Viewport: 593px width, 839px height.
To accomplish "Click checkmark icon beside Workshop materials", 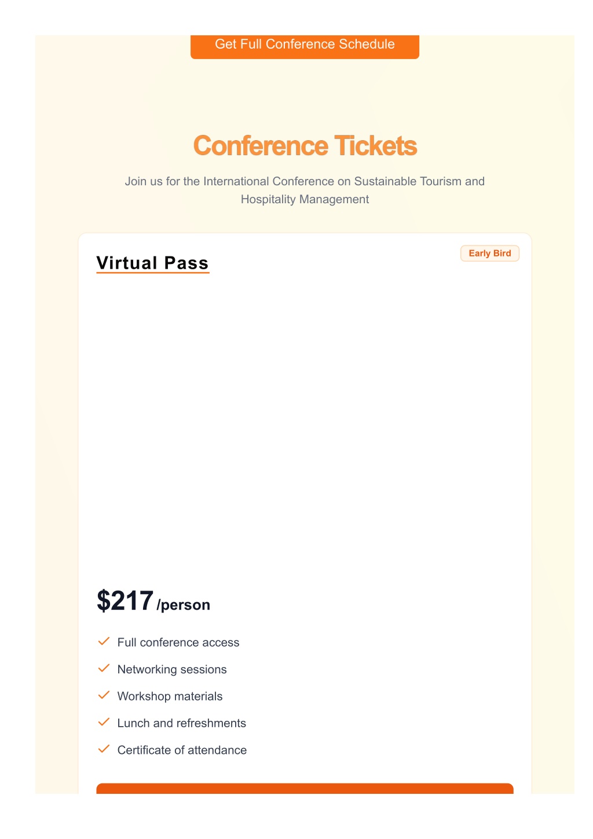I will click(x=104, y=695).
